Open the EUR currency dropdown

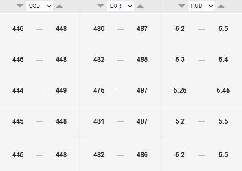[121, 6]
